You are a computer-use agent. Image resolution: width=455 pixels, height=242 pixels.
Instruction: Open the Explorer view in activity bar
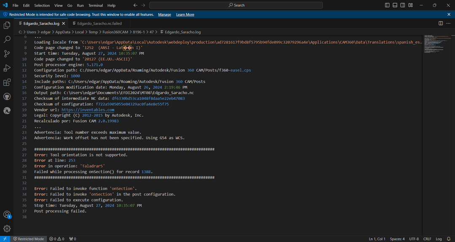pos(7,25)
